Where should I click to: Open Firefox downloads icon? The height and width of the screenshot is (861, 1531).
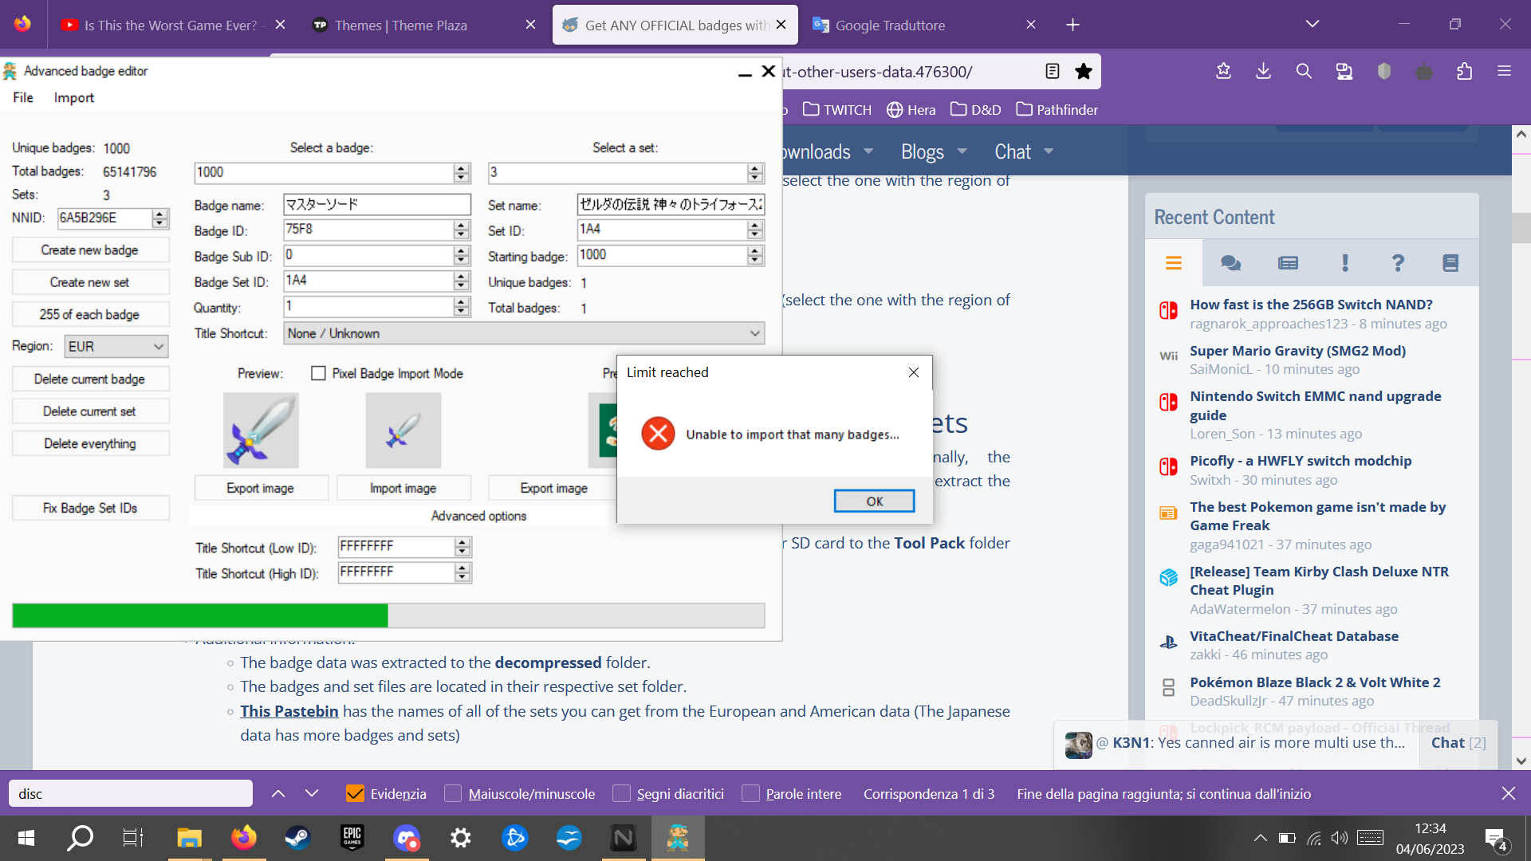[x=1263, y=71]
